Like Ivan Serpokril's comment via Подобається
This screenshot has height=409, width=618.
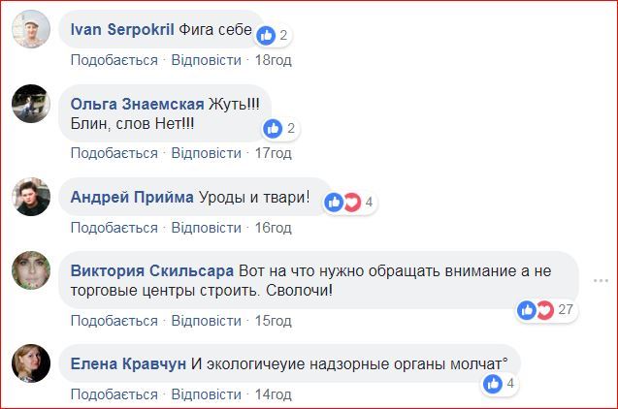tap(114, 60)
